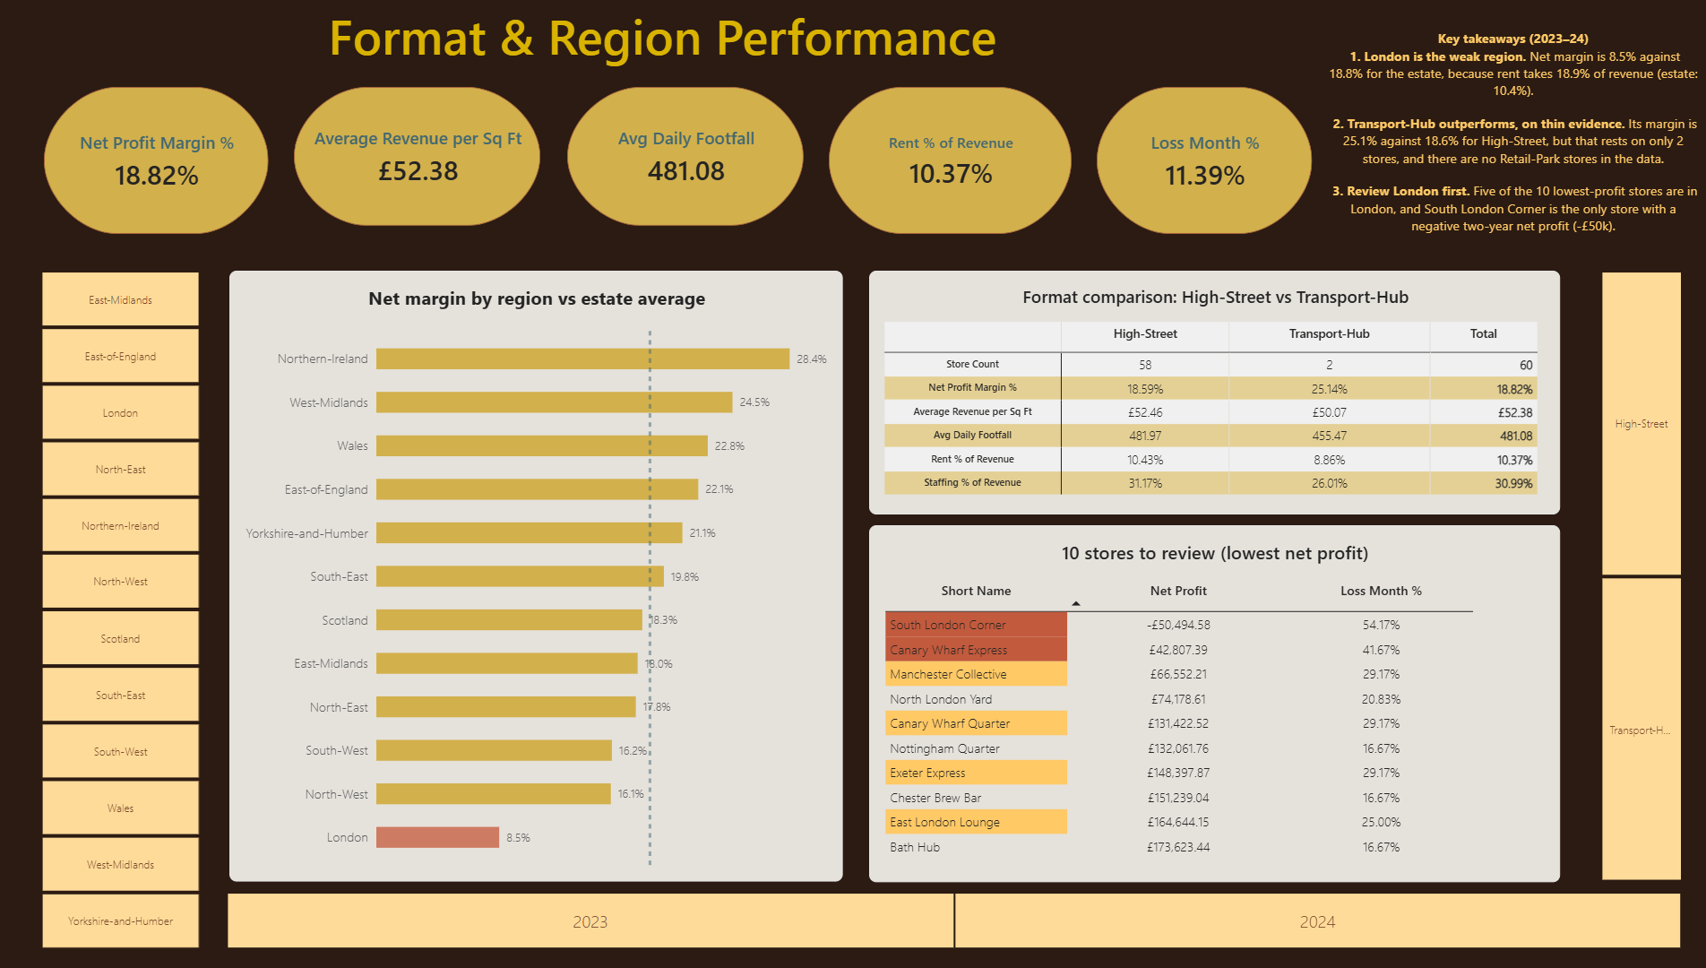Select the Loss Month % KPI card

tap(1204, 160)
